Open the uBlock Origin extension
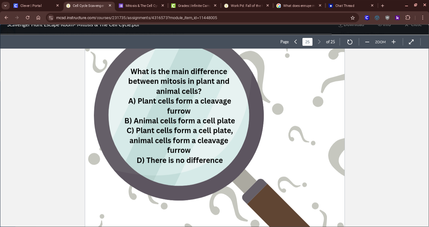The width and height of the screenshot is (429, 227). [x=387, y=18]
